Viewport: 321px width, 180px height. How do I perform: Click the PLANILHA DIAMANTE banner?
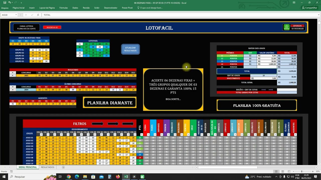110,103
